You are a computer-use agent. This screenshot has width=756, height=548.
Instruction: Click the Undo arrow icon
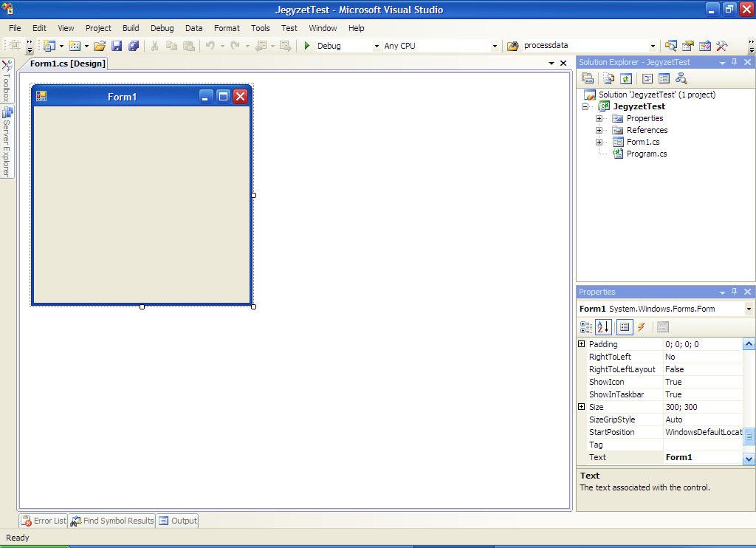click(210, 46)
